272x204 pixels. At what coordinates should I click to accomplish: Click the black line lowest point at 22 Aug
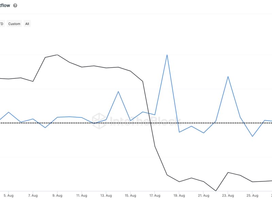216,191
